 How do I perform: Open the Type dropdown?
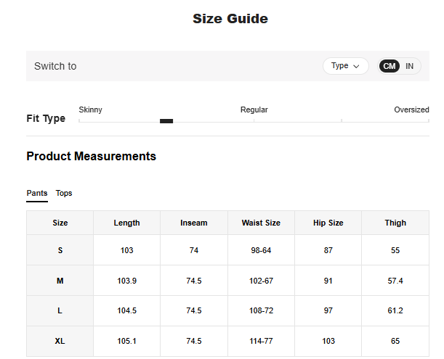click(345, 66)
